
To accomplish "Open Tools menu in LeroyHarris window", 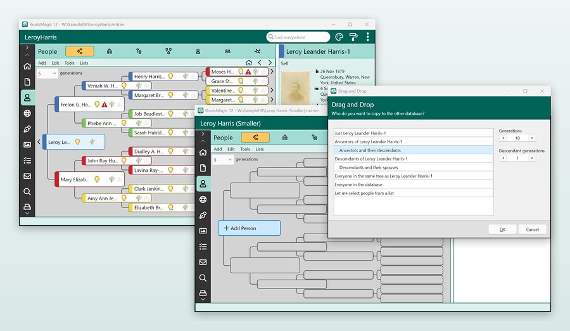I will (x=70, y=63).
